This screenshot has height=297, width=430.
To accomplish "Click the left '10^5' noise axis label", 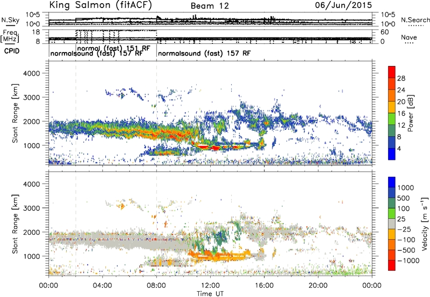I will pyautogui.click(x=33, y=15).
